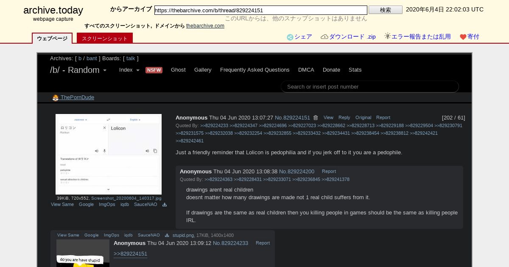The width and height of the screenshot is (509, 267).
Task: Click ThePornDude avatar icon
Action: [56, 98]
